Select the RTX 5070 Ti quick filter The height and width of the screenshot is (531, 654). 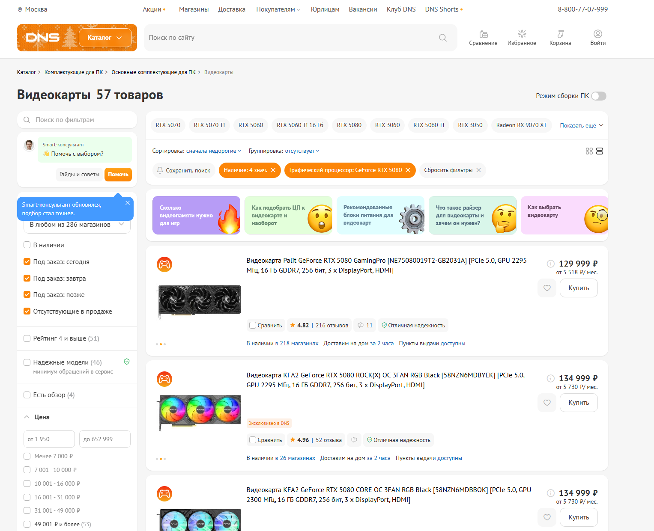(209, 125)
